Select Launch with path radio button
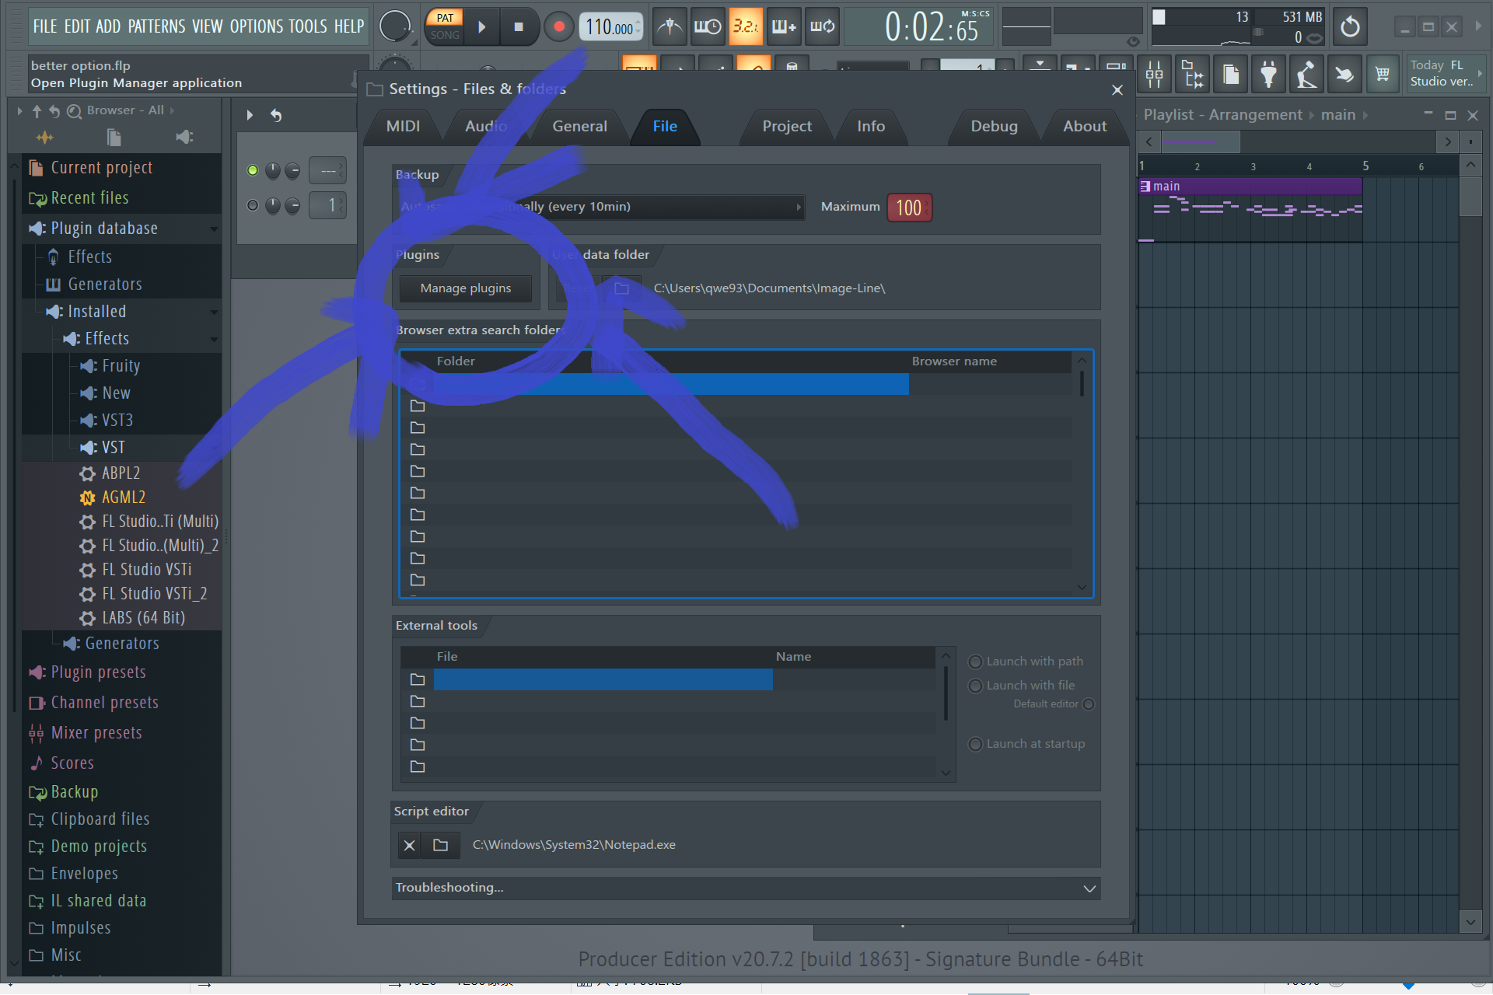1493x995 pixels. point(975,662)
